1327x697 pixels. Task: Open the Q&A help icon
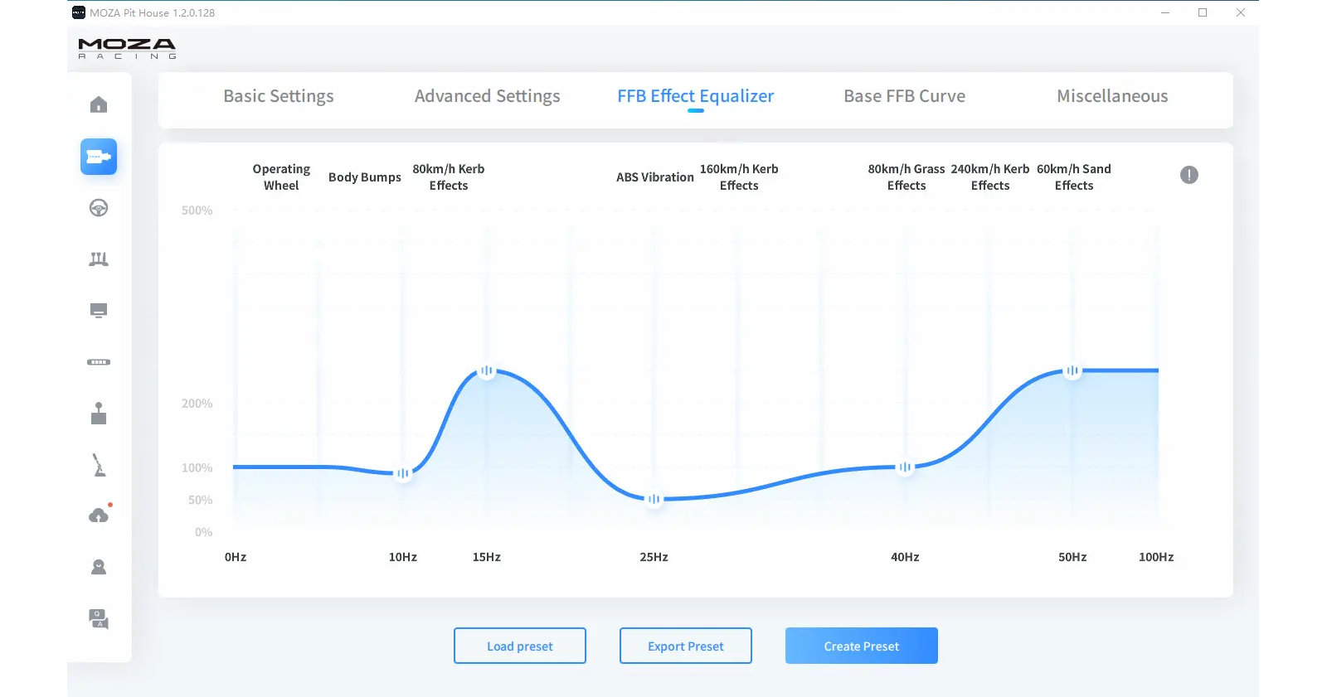coord(99,619)
